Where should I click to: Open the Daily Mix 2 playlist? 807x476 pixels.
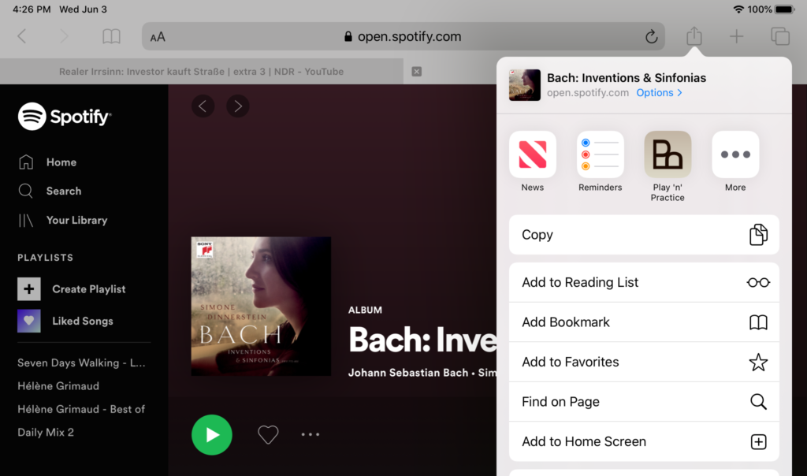[46, 432]
